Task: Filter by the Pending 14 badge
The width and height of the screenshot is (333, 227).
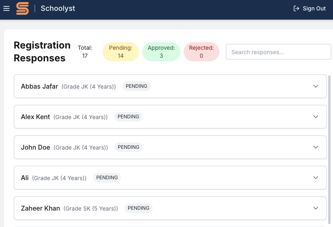Action: tap(121, 52)
